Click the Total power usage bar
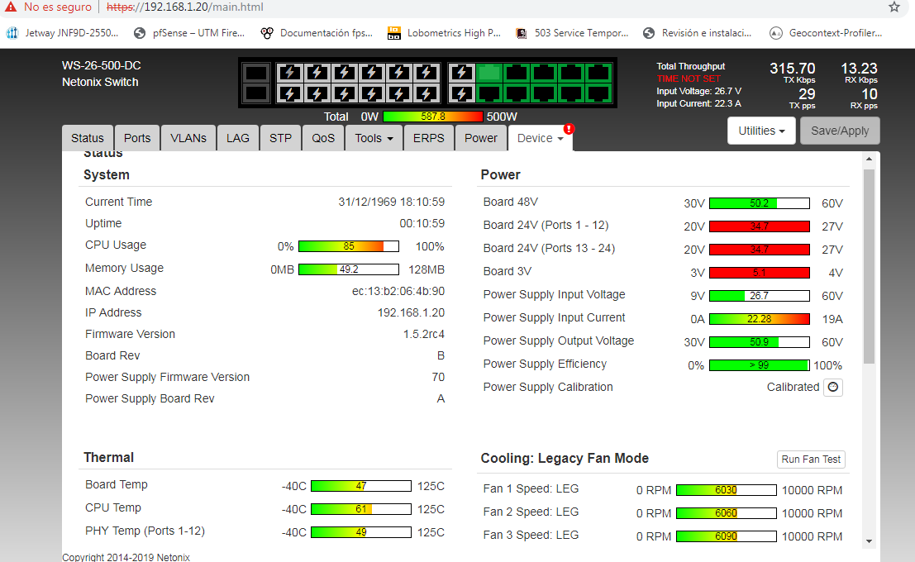The image size is (915, 562). (x=432, y=117)
